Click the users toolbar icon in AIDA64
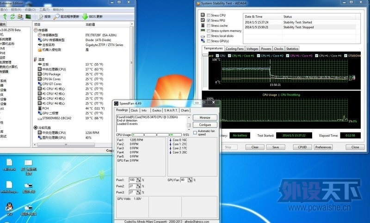Viewport: 370px width, 223px height. 20,17
